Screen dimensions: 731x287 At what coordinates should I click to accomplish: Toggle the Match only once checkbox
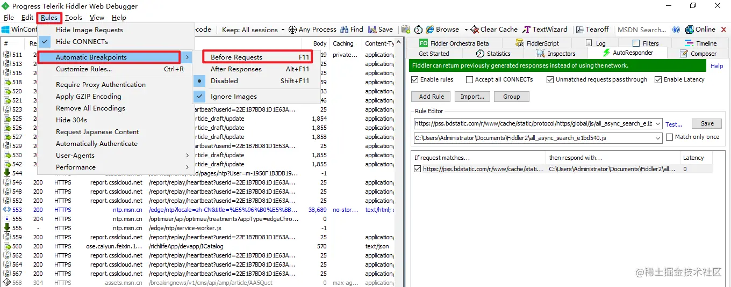coord(669,137)
